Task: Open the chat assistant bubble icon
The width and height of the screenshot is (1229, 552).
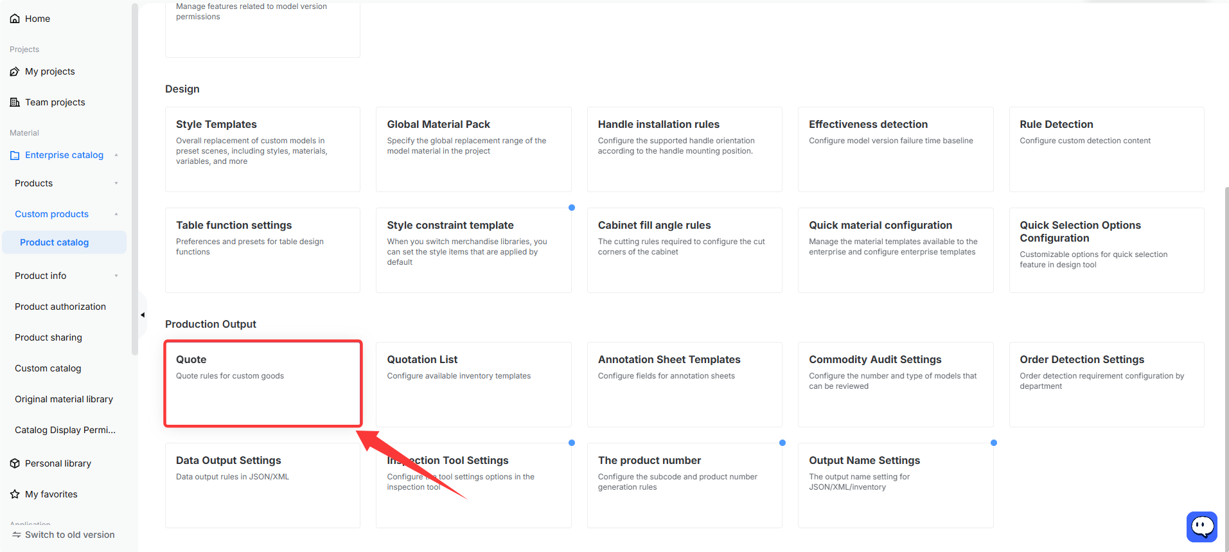Action: pyautogui.click(x=1202, y=527)
